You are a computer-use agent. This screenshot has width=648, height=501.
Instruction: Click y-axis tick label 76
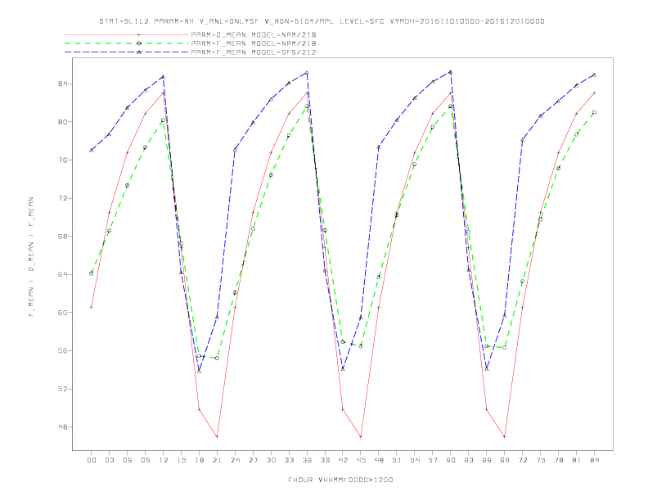tap(62, 160)
